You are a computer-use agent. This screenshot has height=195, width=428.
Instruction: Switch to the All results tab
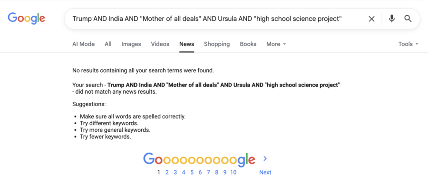click(108, 44)
